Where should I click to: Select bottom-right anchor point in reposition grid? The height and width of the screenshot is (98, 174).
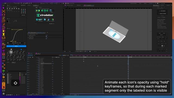coord(25,13)
